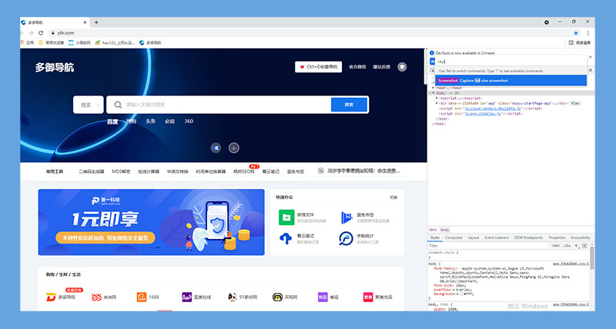This screenshot has width=616, height=329.
Task: Select the 头条 search engine tab
Action: 150,121
